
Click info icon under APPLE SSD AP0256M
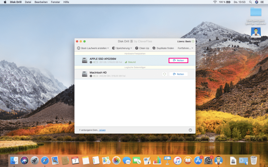91,62
